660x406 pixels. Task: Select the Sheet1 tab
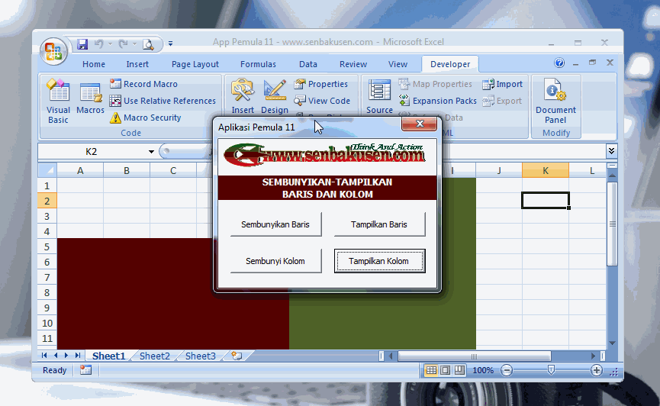pos(108,356)
